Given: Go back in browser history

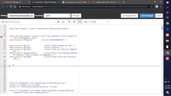Looking at the screenshot, I should 3,6.
